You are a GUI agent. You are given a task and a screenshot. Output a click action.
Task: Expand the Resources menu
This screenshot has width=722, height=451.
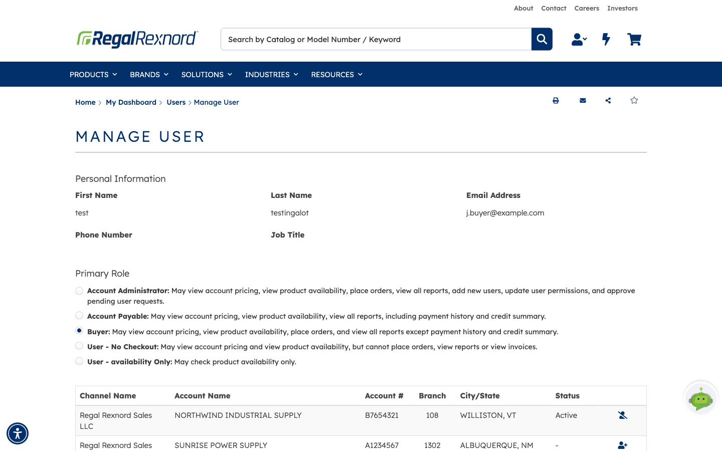tap(336, 75)
